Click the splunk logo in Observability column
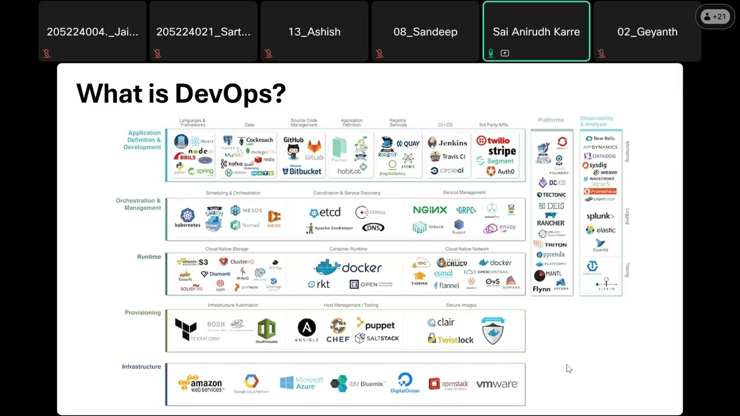Image resolution: width=740 pixels, height=416 pixels. click(600, 216)
